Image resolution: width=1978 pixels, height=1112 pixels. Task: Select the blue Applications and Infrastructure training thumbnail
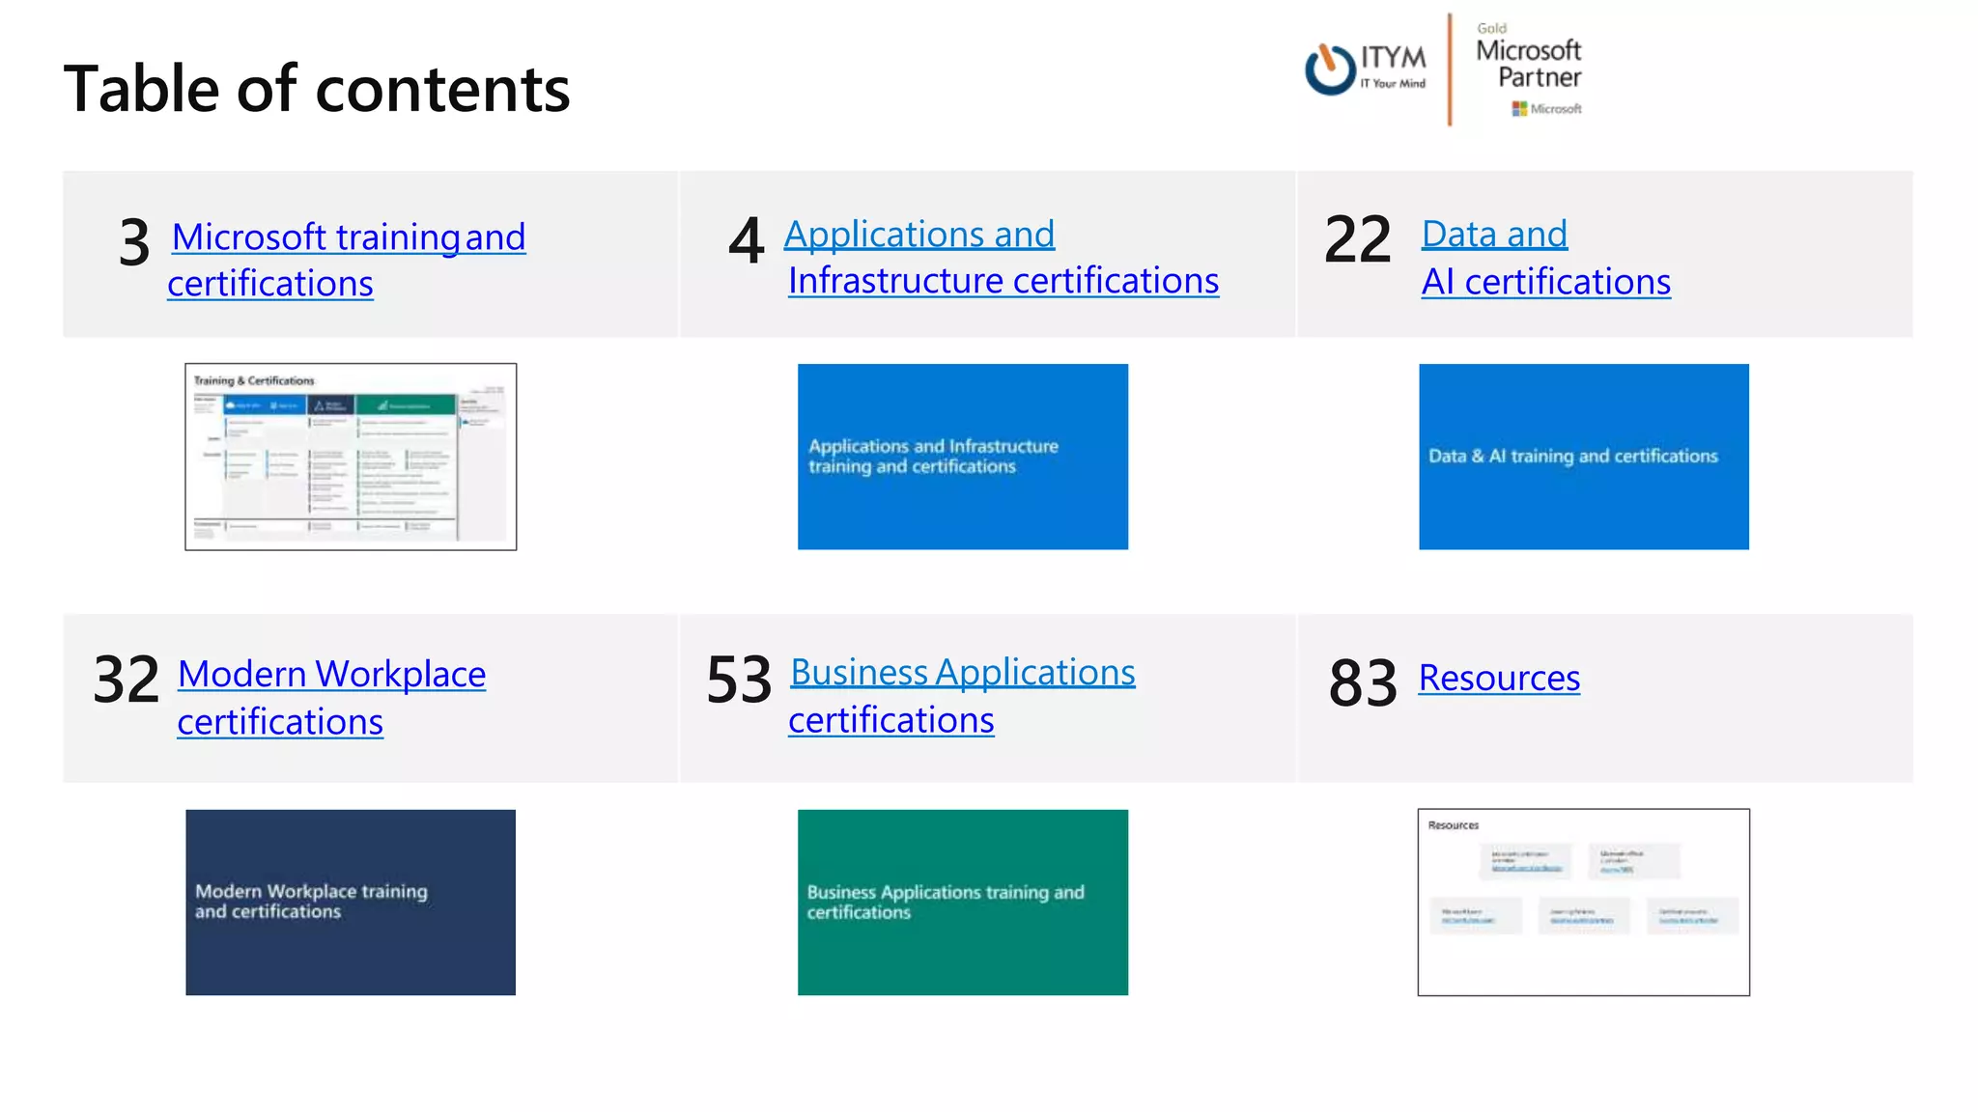pyautogui.click(x=963, y=457)
